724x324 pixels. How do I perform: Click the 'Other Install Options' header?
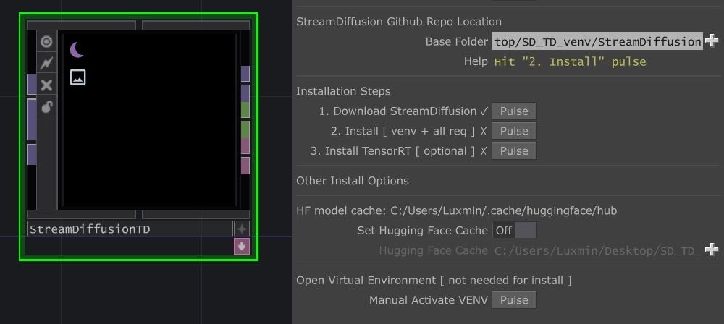coord(353,181)
